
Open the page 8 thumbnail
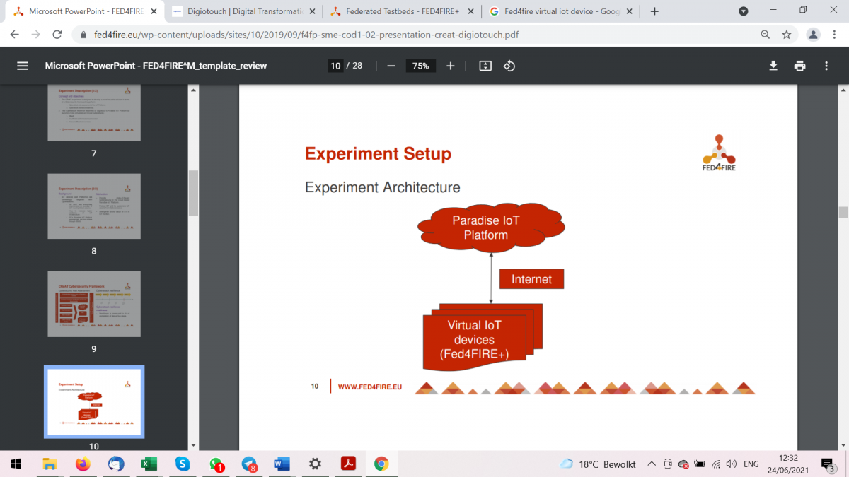(94, 206)
